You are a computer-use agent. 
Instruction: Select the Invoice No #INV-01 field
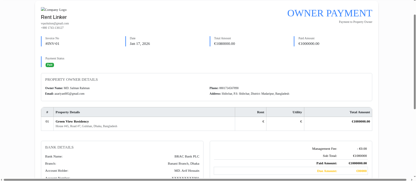point(51,44)
